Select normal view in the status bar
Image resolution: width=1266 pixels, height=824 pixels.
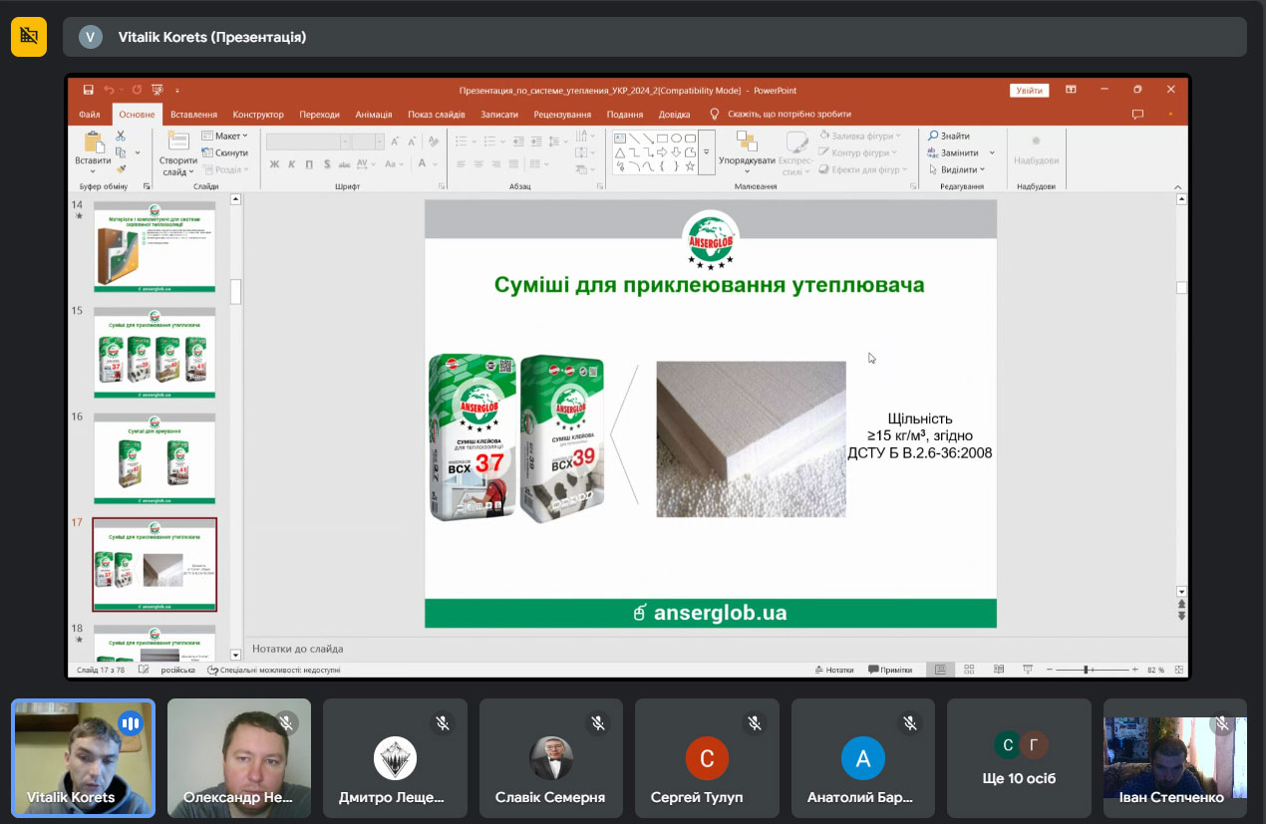939,670
